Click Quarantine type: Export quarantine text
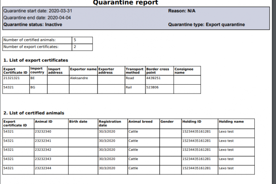 pos(207,24)
